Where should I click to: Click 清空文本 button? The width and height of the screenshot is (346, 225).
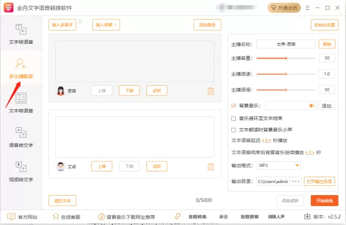62,201
